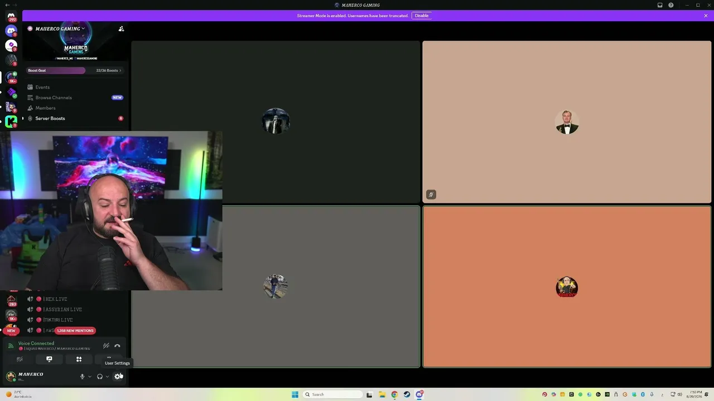Screen dimensions: 714x401
Task: Toggle noise suppression in voice panel
Action: click(x=106, y=346)
